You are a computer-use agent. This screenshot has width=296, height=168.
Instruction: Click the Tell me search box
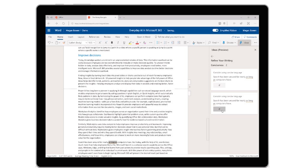170,37
